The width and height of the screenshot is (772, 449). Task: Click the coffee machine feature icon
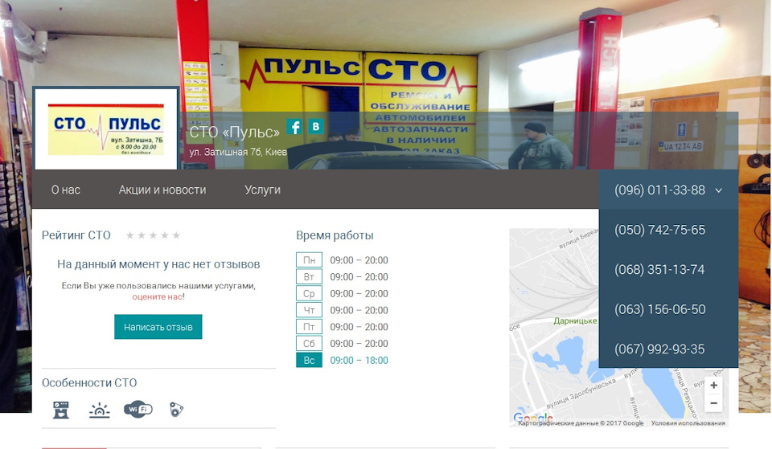click(61, 410)
